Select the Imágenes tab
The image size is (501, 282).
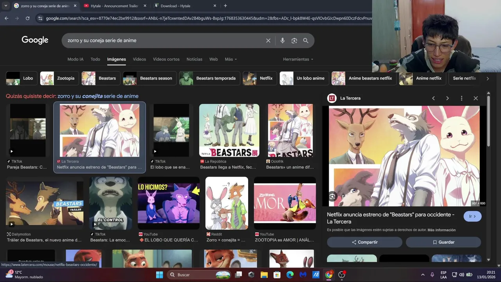click(x=117, y=59)
